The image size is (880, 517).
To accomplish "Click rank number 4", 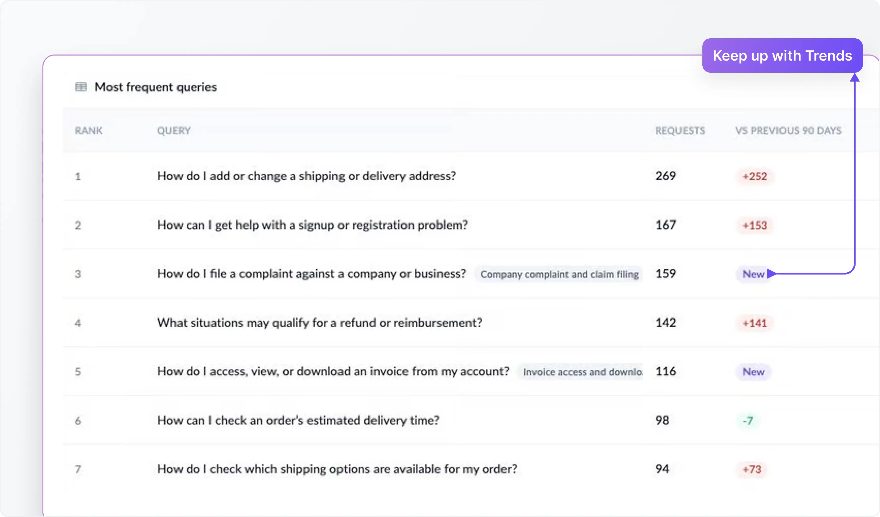I will click(x=78, y=323).
